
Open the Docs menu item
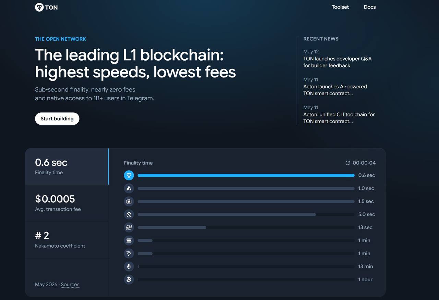click(370, 7)
